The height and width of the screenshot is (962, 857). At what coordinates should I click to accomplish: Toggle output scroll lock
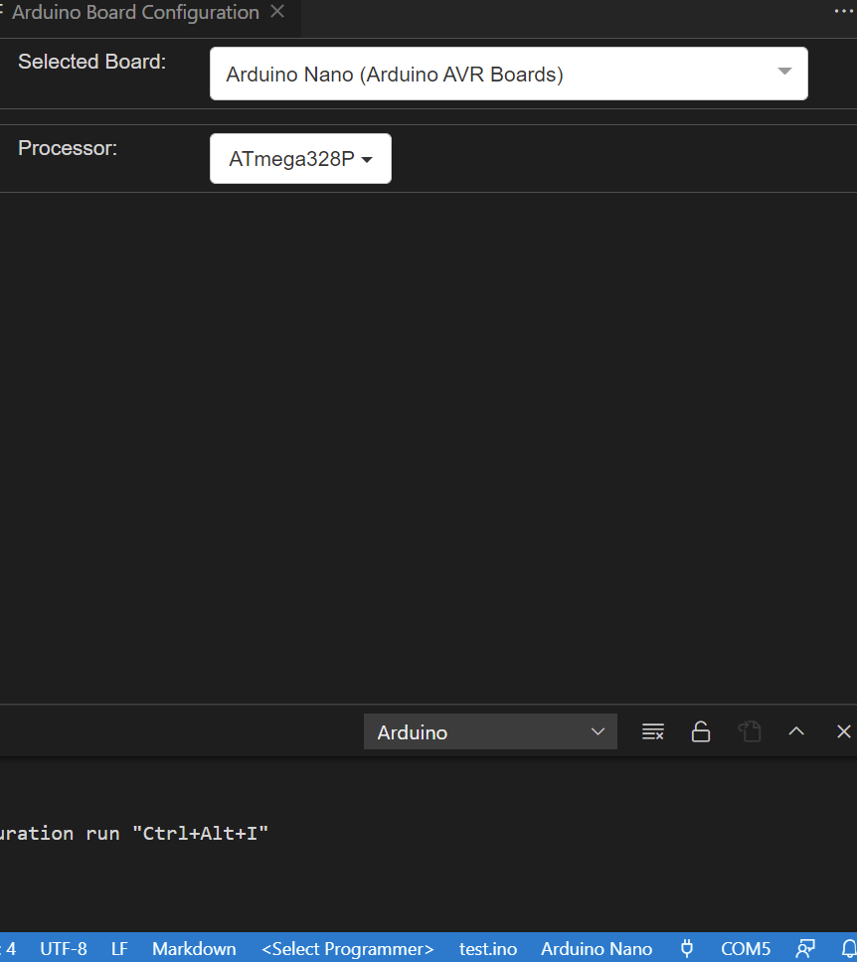coord(701,731)
